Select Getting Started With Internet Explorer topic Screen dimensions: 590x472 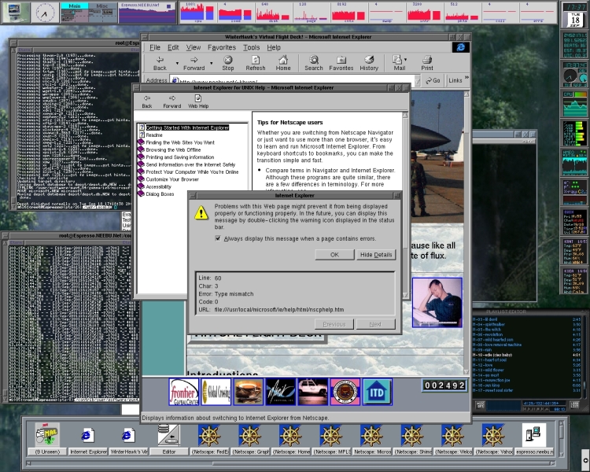[x=187, y=127]
